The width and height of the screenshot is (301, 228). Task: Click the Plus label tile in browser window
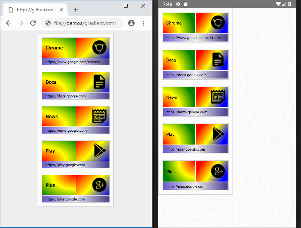(x=59, y=185)
